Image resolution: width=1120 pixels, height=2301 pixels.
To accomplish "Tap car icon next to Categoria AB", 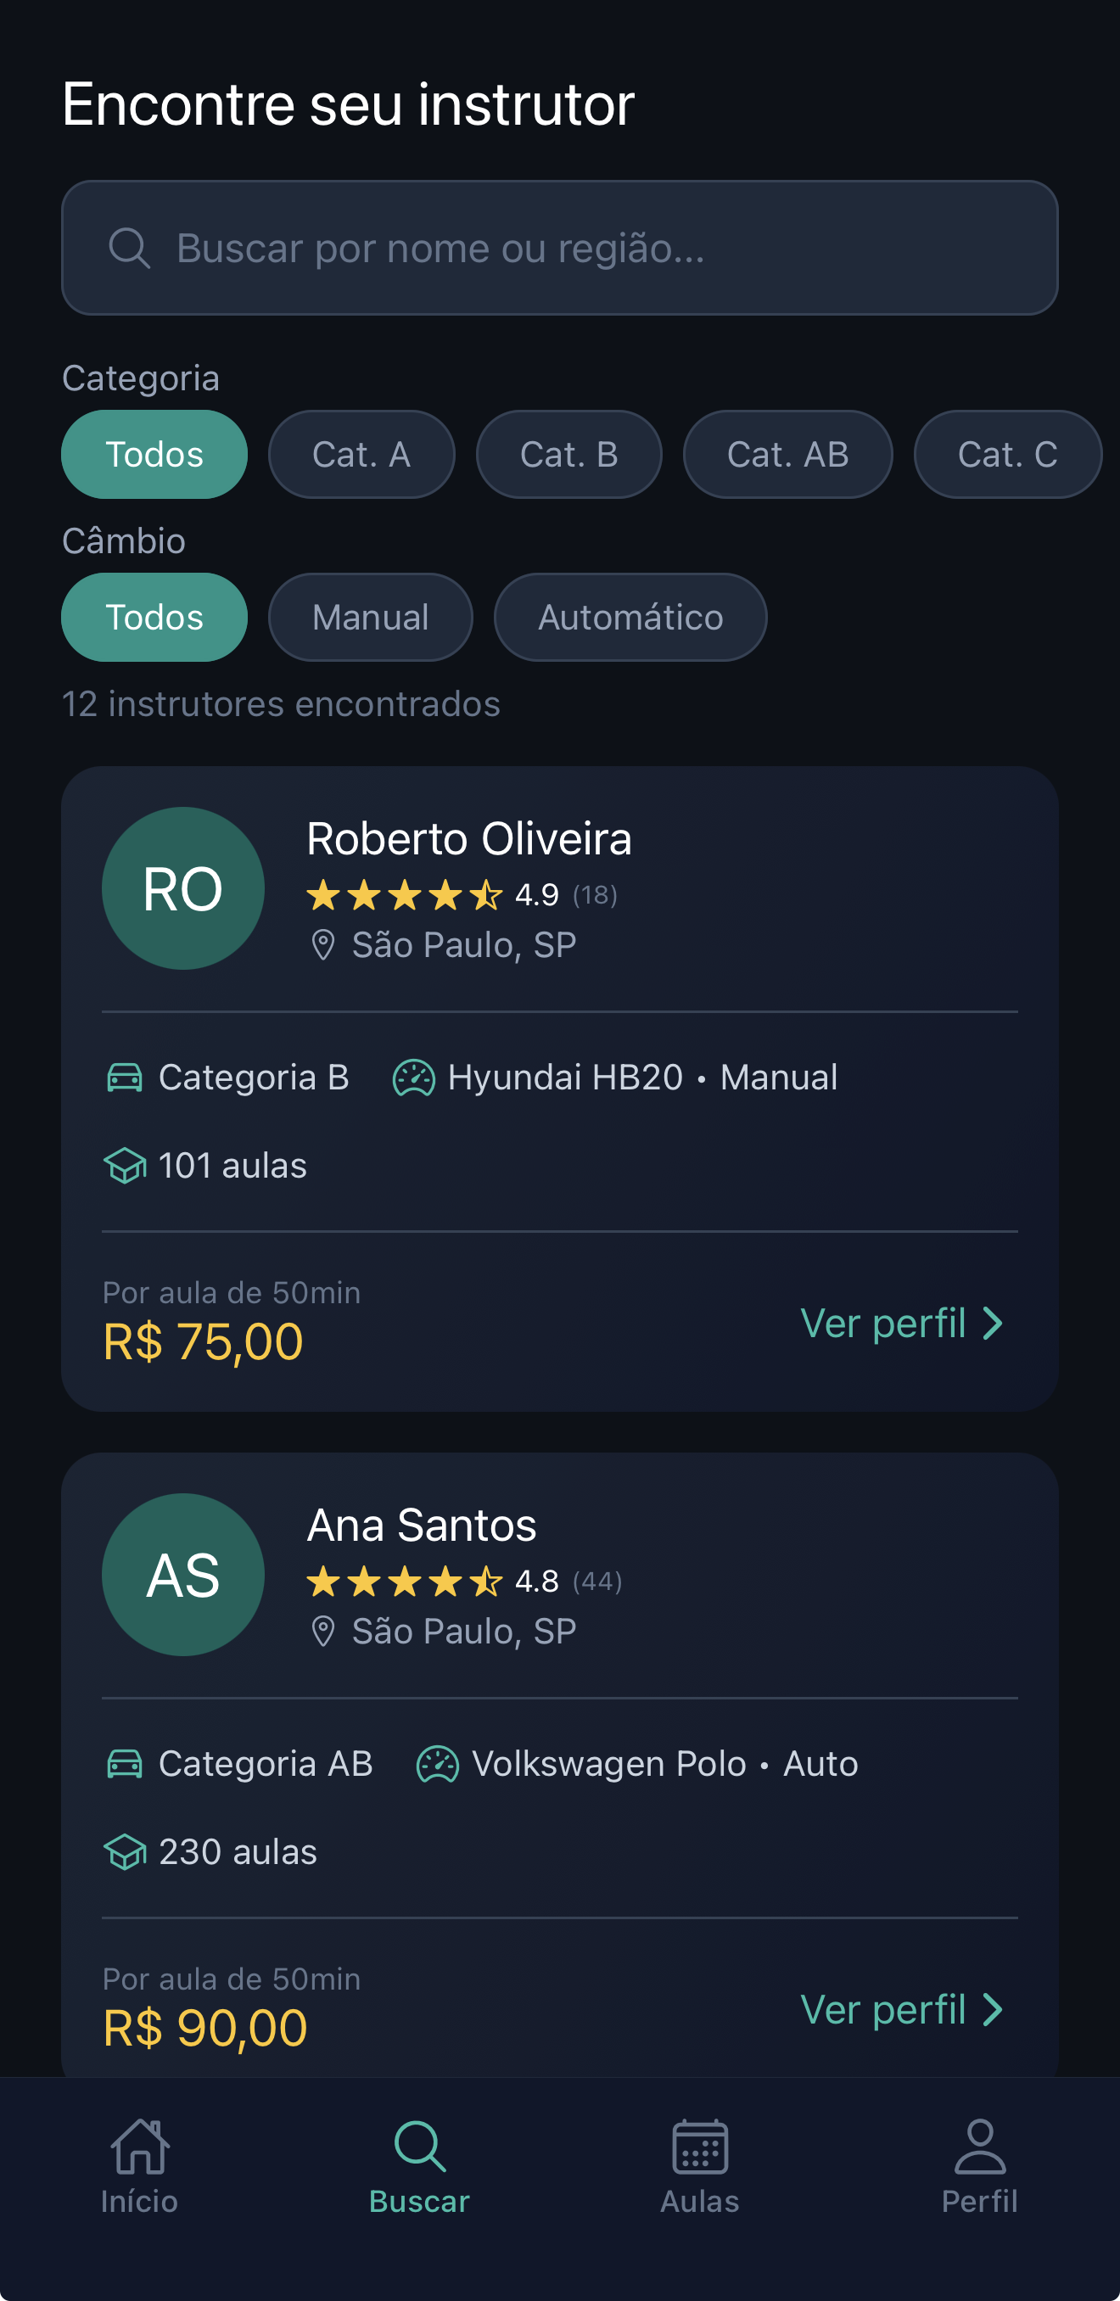I will point(125,1763).
